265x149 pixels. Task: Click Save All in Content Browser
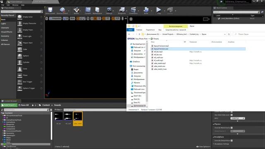pyautogui.click(x=24, y=105)
